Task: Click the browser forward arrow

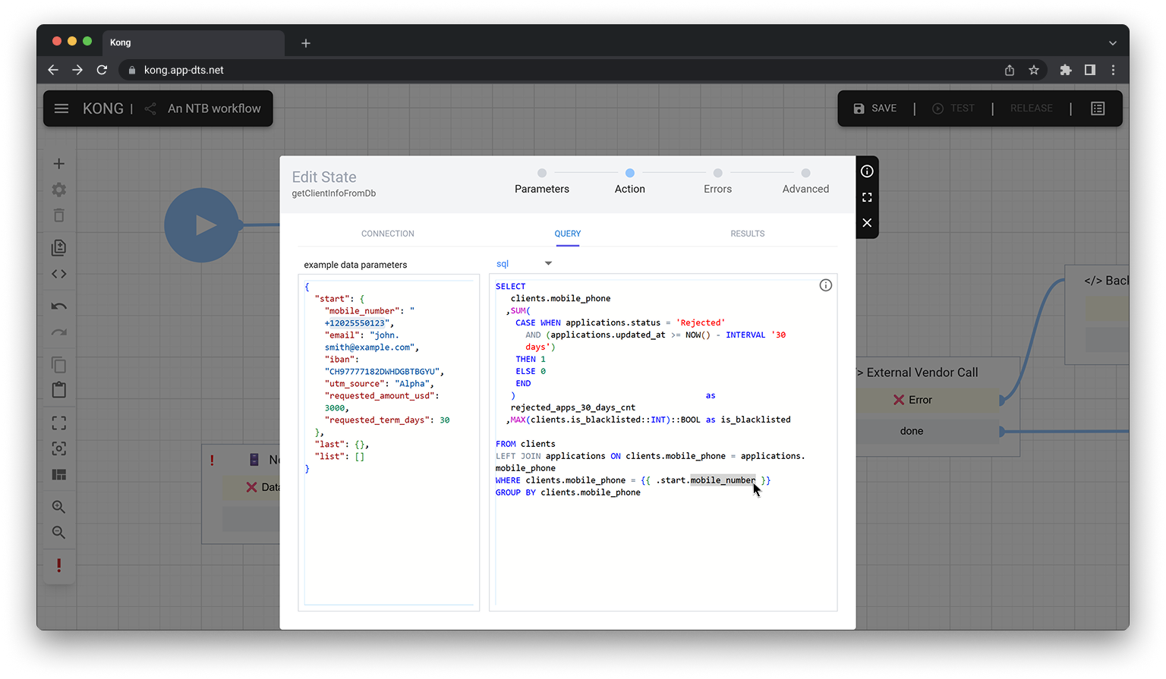Action: point(77,70)
